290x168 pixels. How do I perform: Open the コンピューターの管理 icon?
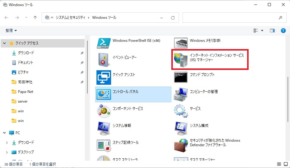tap(181, 94)
